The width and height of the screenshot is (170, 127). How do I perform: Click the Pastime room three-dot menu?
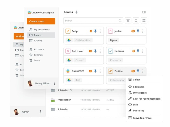(143, 71)
